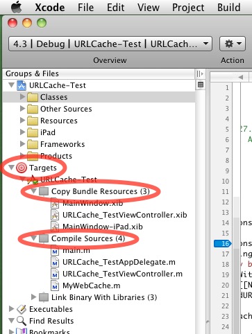The height and width of the screenshot is (334, 252).
Task: Select the URLCache_TestAppDelegate.m file name
Action: pyautogui.click(x=119, y=262)
